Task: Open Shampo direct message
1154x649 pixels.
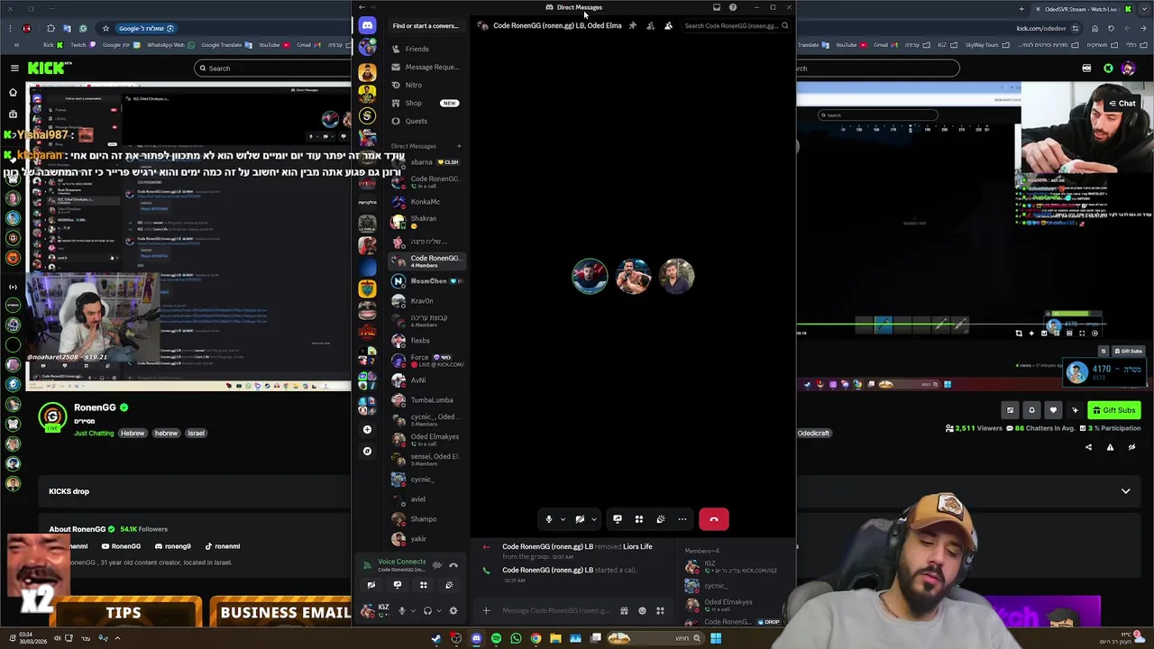Action: tap(426, 519)
